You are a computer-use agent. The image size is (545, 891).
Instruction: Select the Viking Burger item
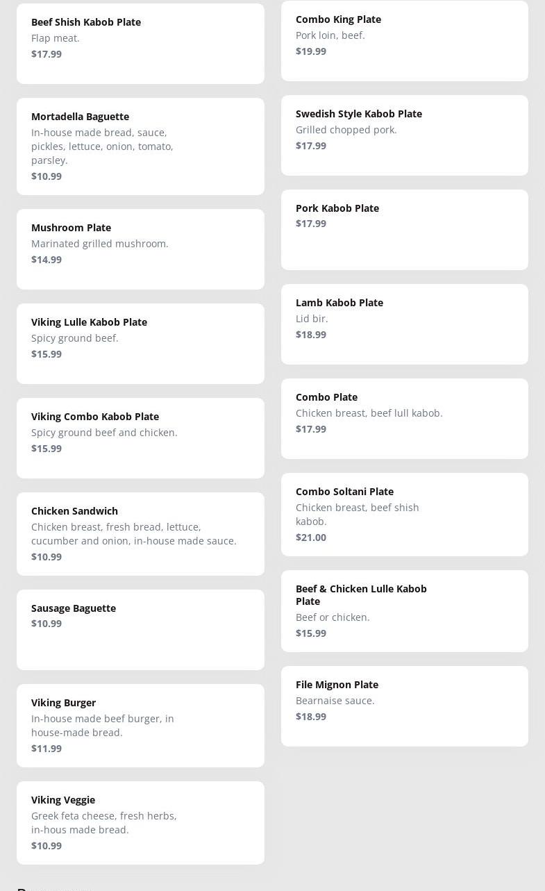coord(140,726)
